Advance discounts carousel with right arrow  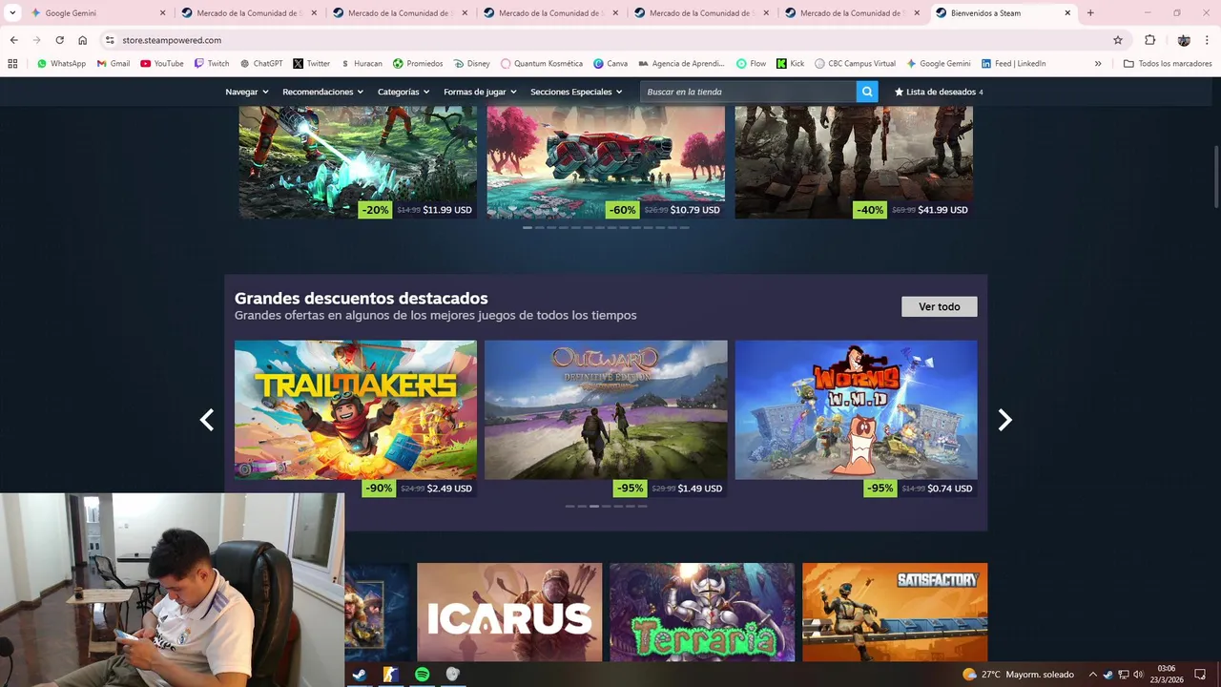click(x=1004, y=420)
